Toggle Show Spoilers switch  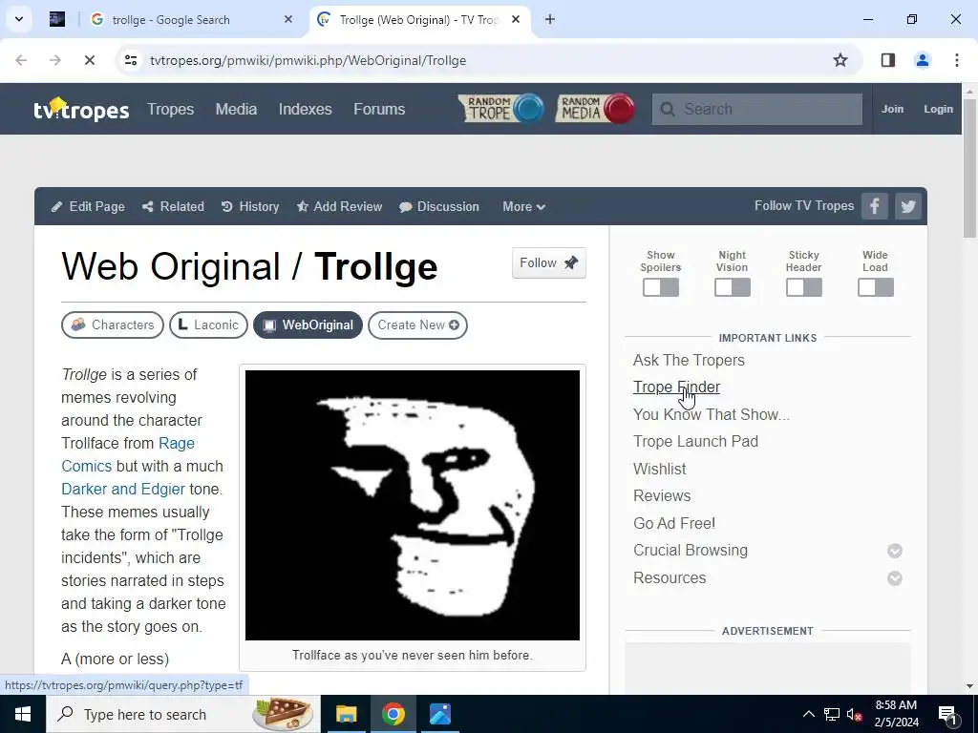tap(661, 287)
